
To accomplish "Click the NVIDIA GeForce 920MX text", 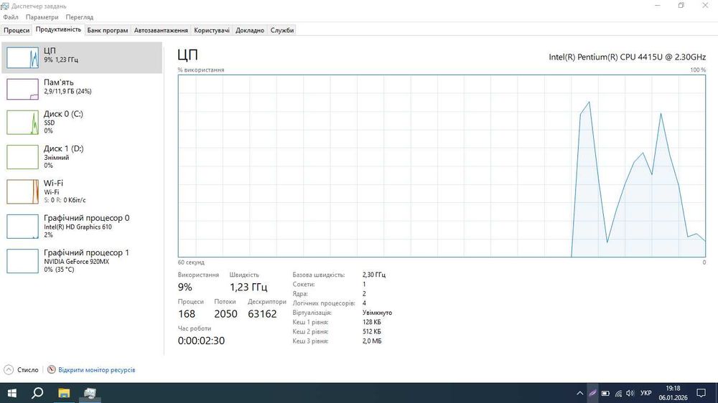I will (77, 262).
